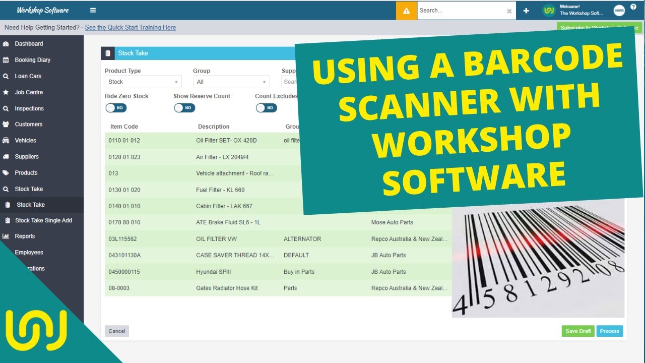This screenshot has width=645, height=363.
Task: Select item code 03L115562
Action: coord(122,239)
